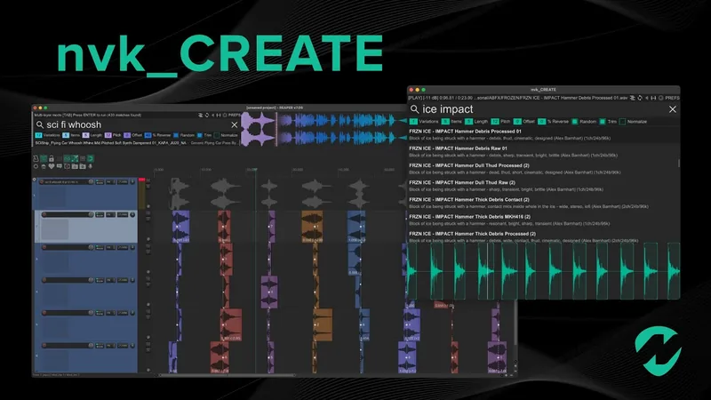Toggle the Trim checkbox under 'sci fi whoosh'
Screen dimensions: 711x400
[199, 135]
